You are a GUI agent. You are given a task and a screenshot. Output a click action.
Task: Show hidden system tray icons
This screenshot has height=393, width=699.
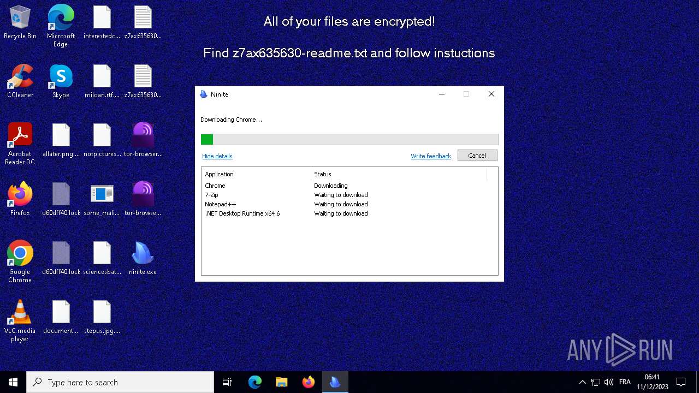[x=582, y=382]
